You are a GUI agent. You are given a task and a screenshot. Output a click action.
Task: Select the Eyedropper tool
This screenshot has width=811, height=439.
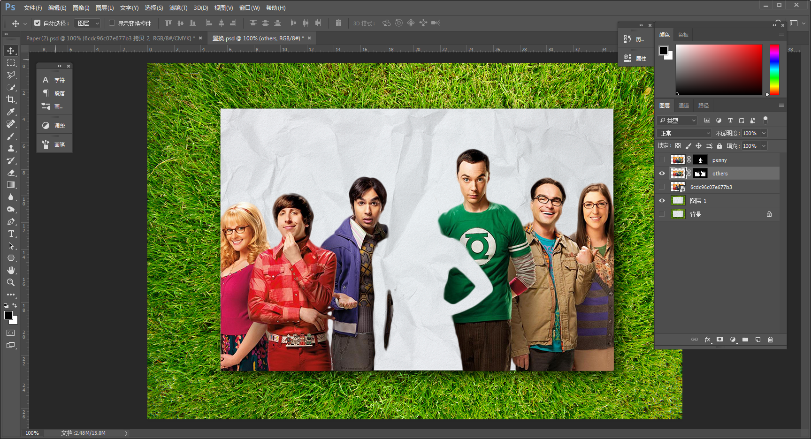coord(11,112)
